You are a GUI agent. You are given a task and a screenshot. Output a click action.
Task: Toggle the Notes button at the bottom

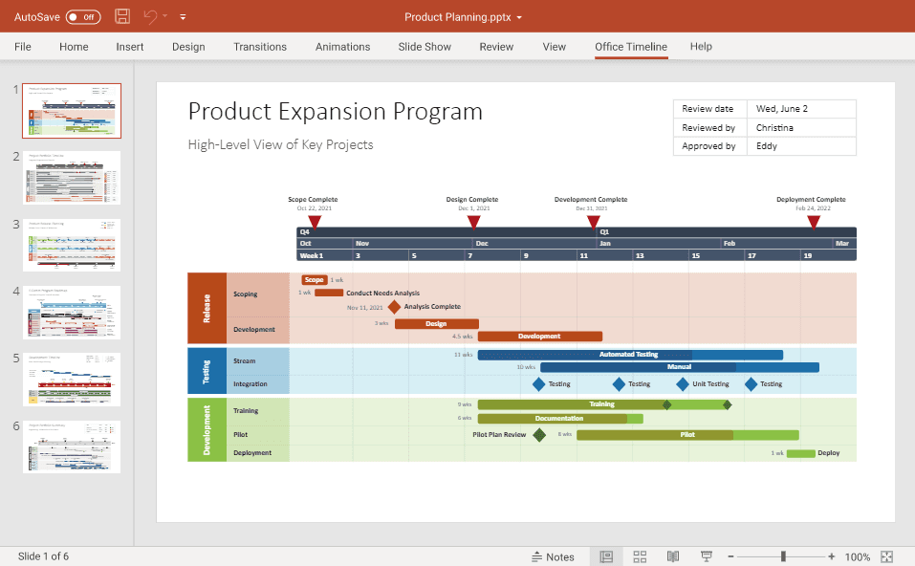pos(551,555)
